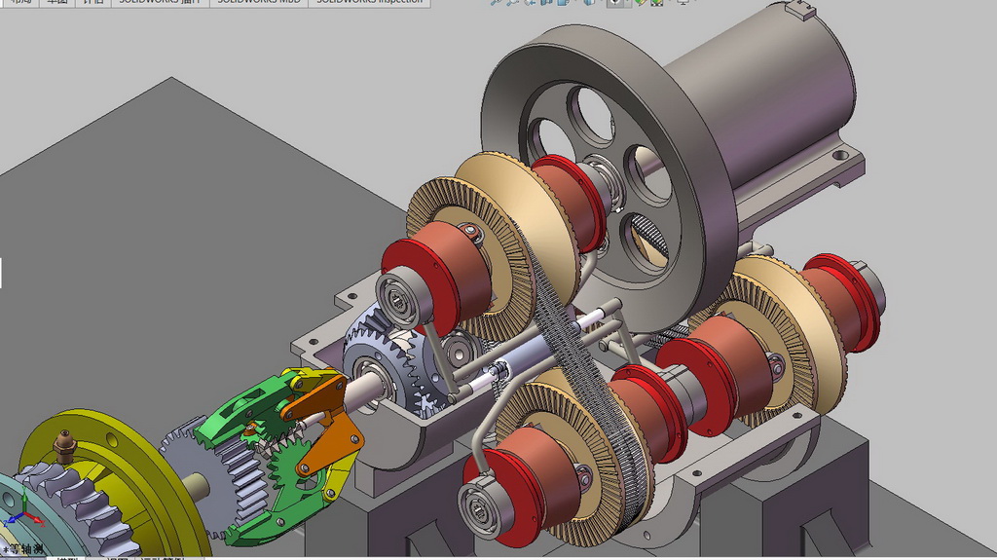This screenshot has width=997, height=560.
Task: Open Edit Appearance color ball icon
Action: 641,2
